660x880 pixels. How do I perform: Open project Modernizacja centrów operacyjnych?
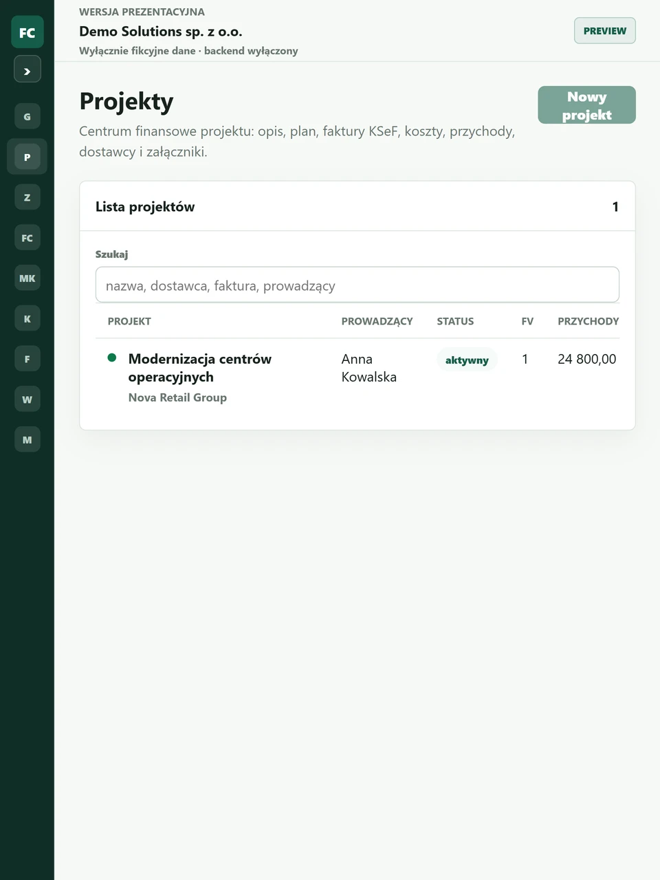pyautogui.click(x=200, y=368)
